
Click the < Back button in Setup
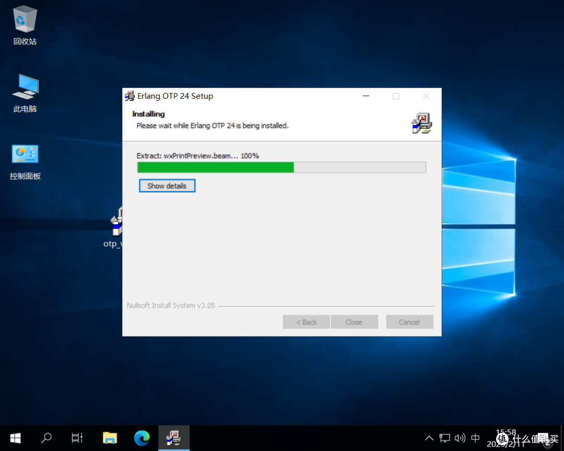[306, 322]
